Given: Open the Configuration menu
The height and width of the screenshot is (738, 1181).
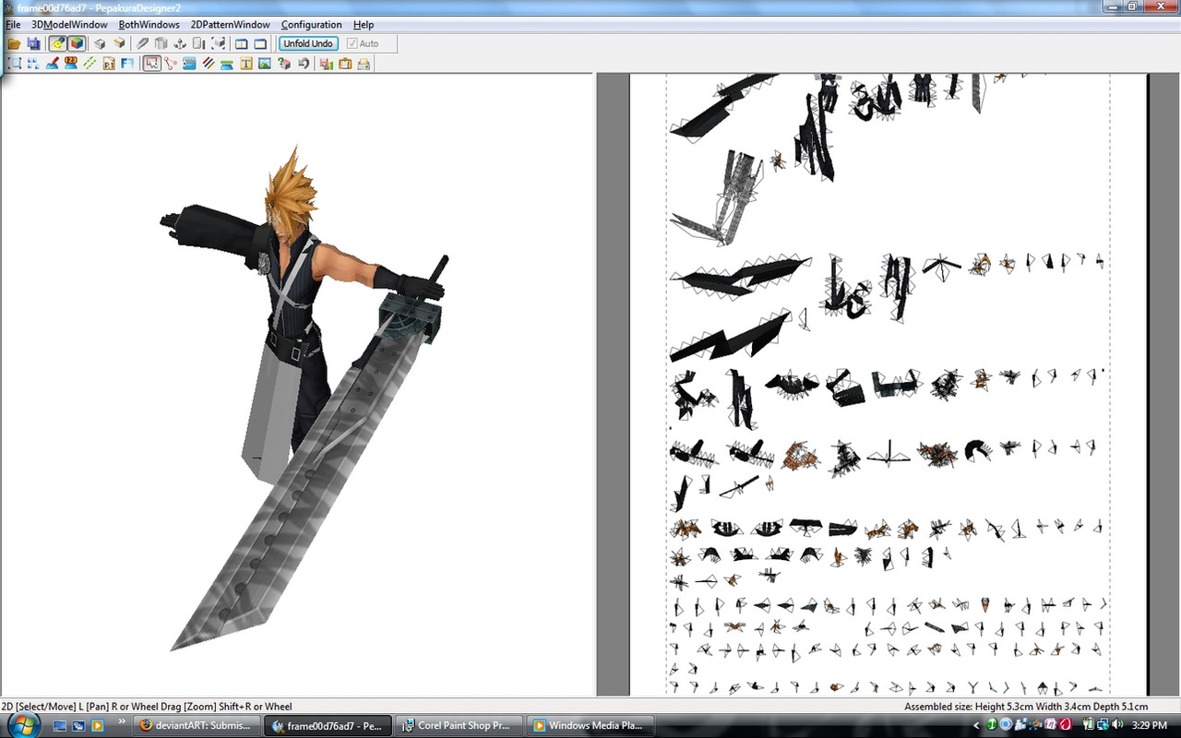Looking at the screenshot, I should (312, 25).
